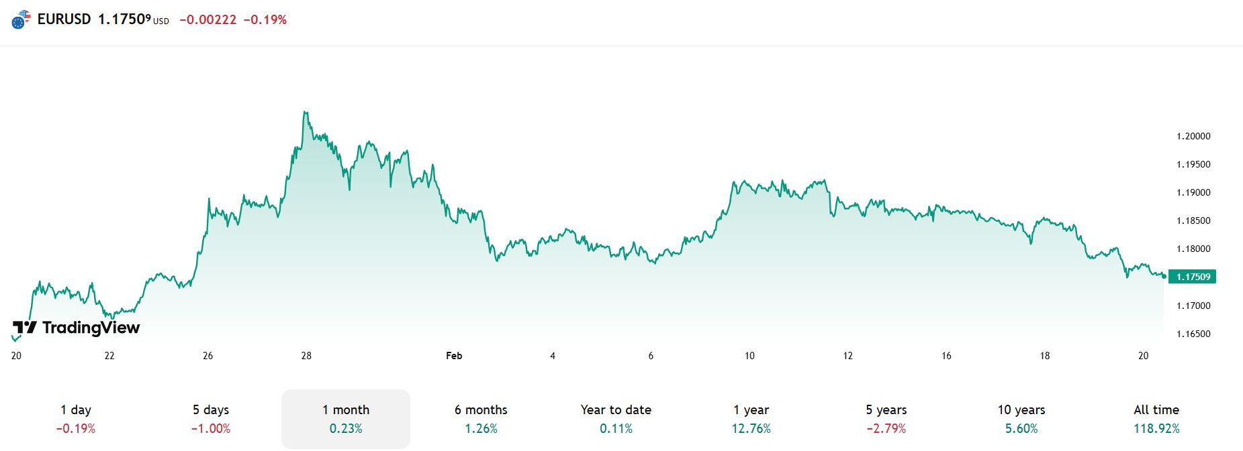The height and width of the screenshot is (451, 1243).
Task: Select the highlighted 1 month range
Action: pyautogui.click(x=346, y=419)
